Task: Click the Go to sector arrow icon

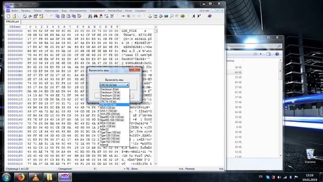Action: click(128, 16)
